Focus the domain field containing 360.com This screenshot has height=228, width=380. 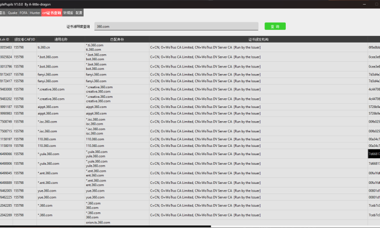tap(176, 26)
